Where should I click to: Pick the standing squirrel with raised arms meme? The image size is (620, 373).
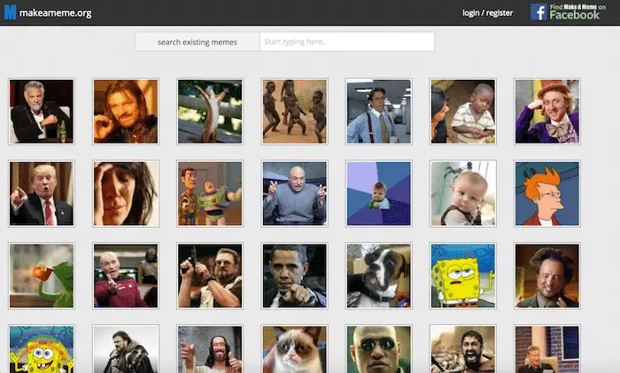point(210,112)
